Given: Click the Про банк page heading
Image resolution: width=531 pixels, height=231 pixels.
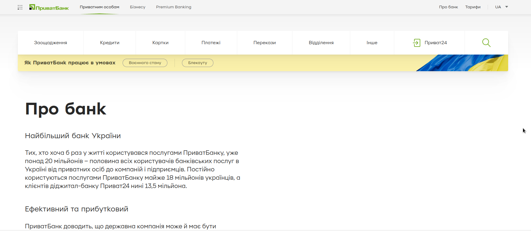Looking at the screenshot, I should 66,109.
